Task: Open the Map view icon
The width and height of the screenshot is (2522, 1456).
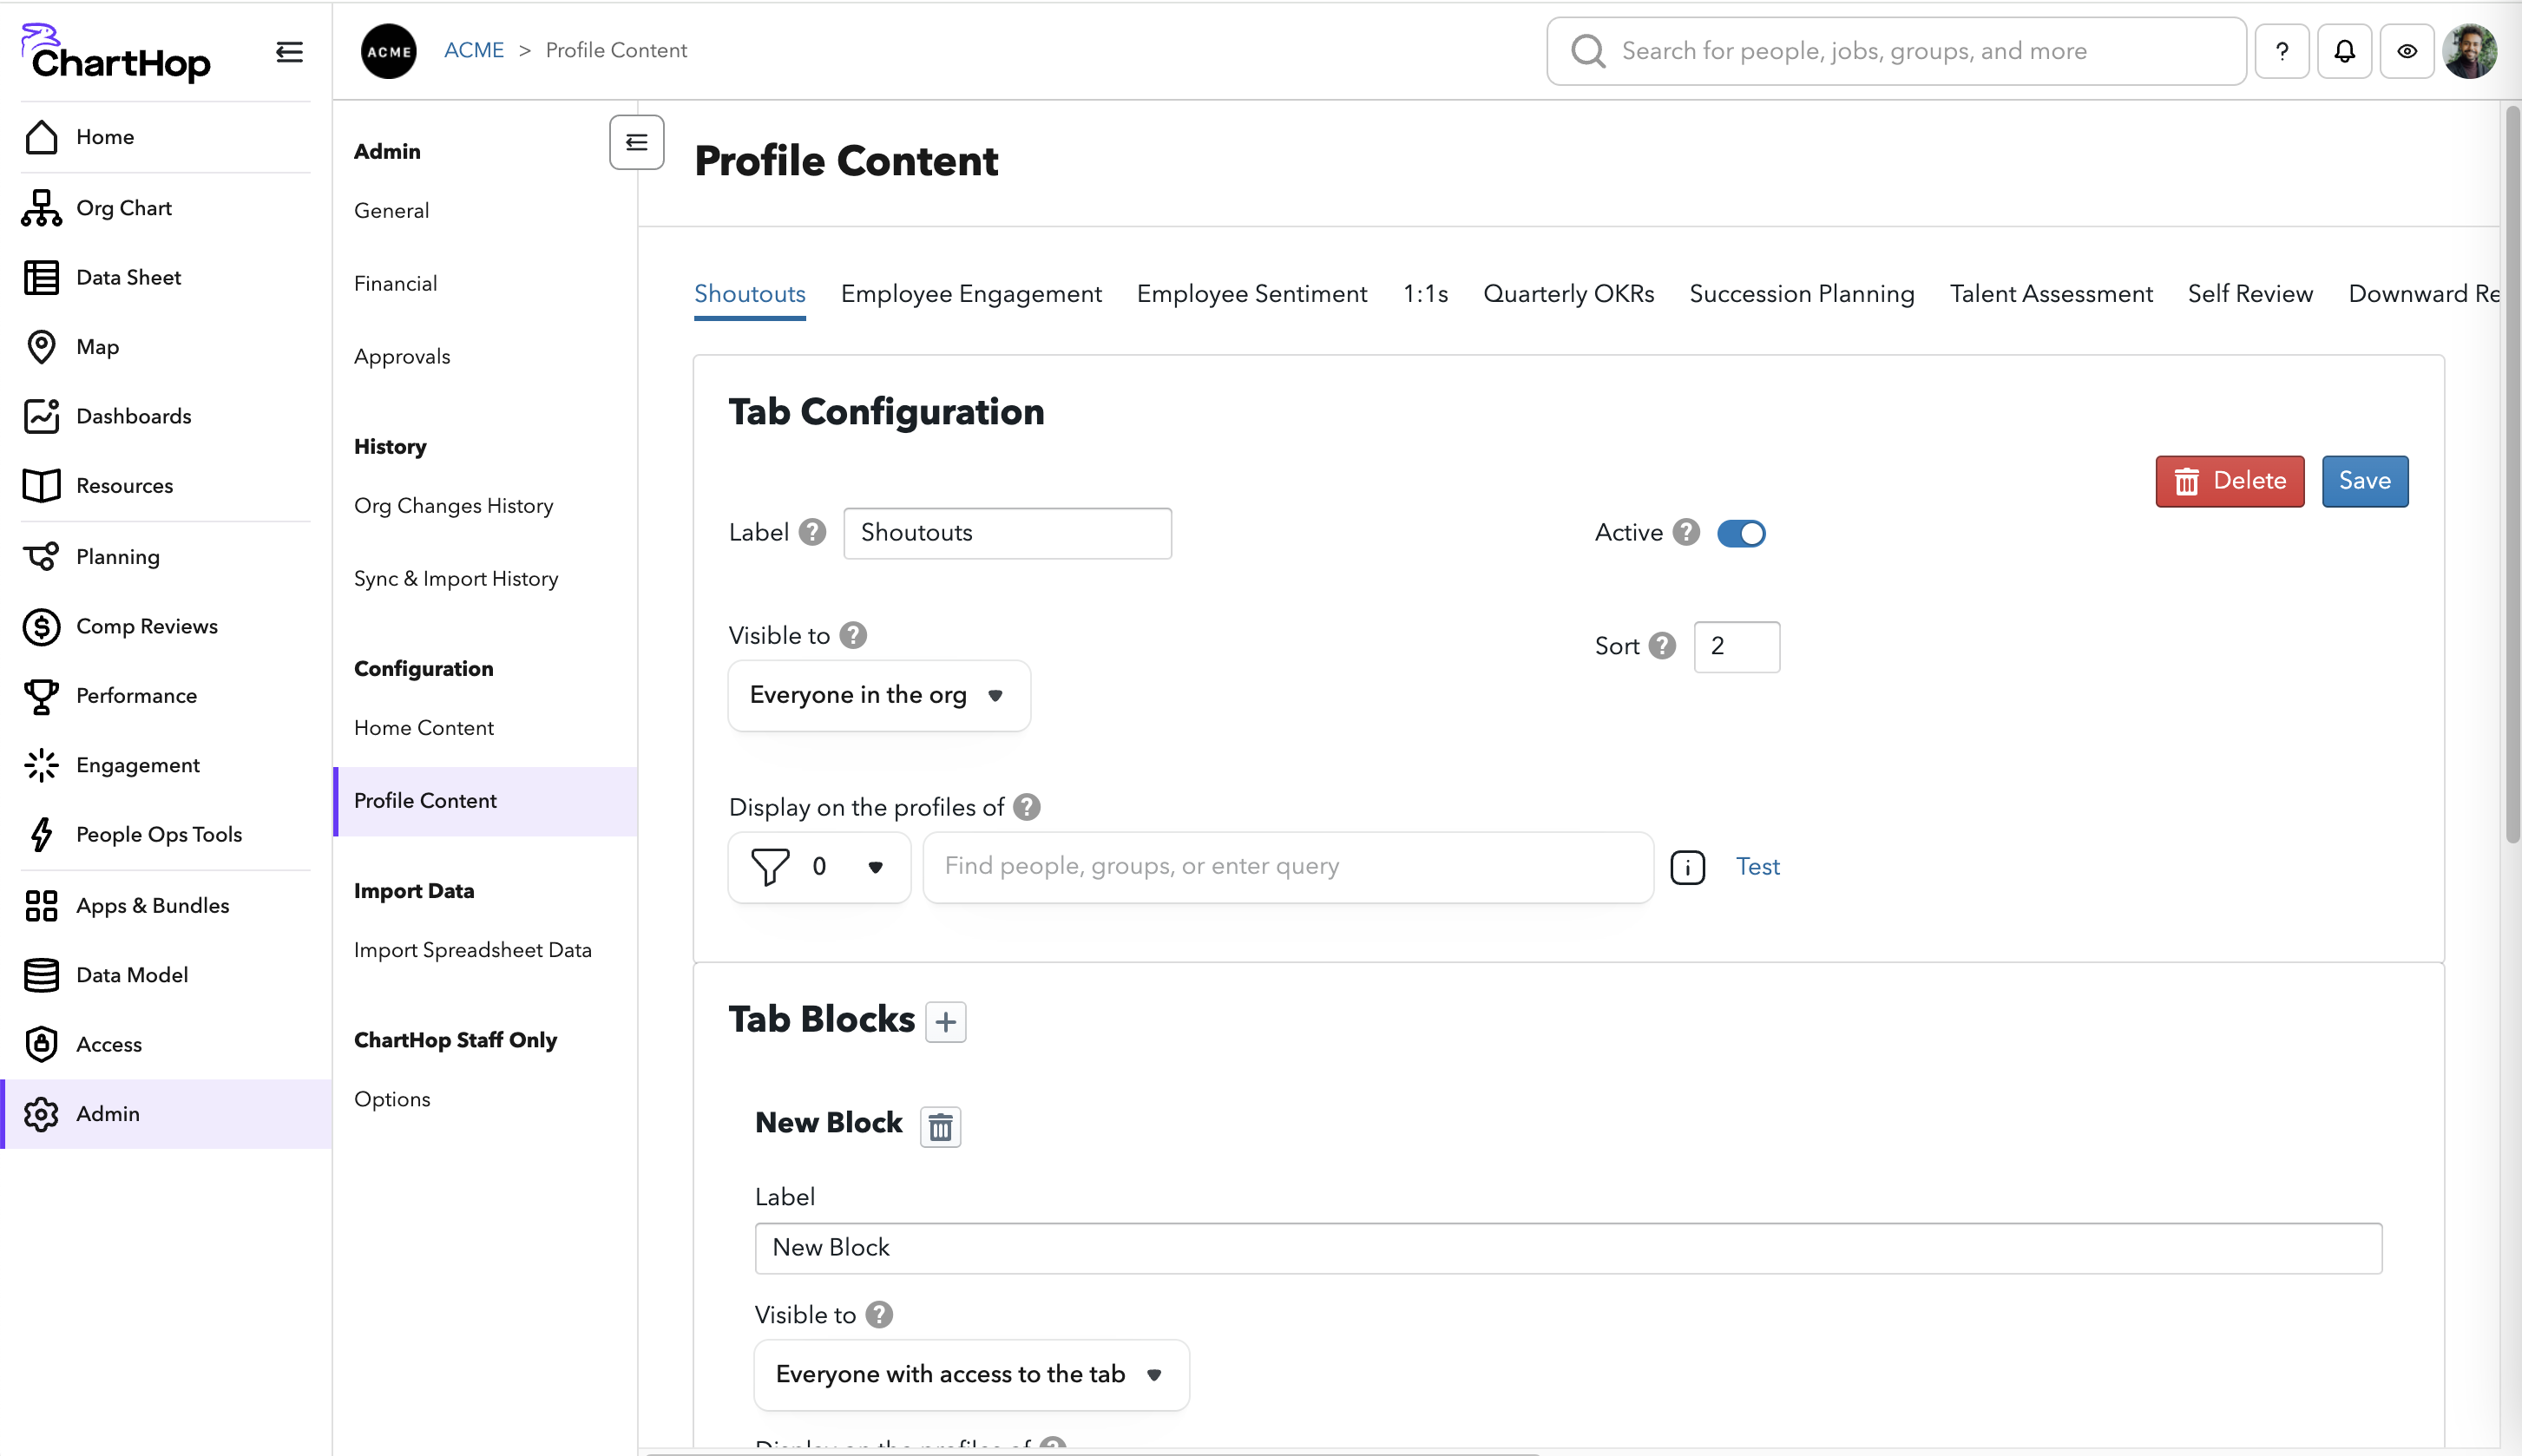Action: coord(41,347)
